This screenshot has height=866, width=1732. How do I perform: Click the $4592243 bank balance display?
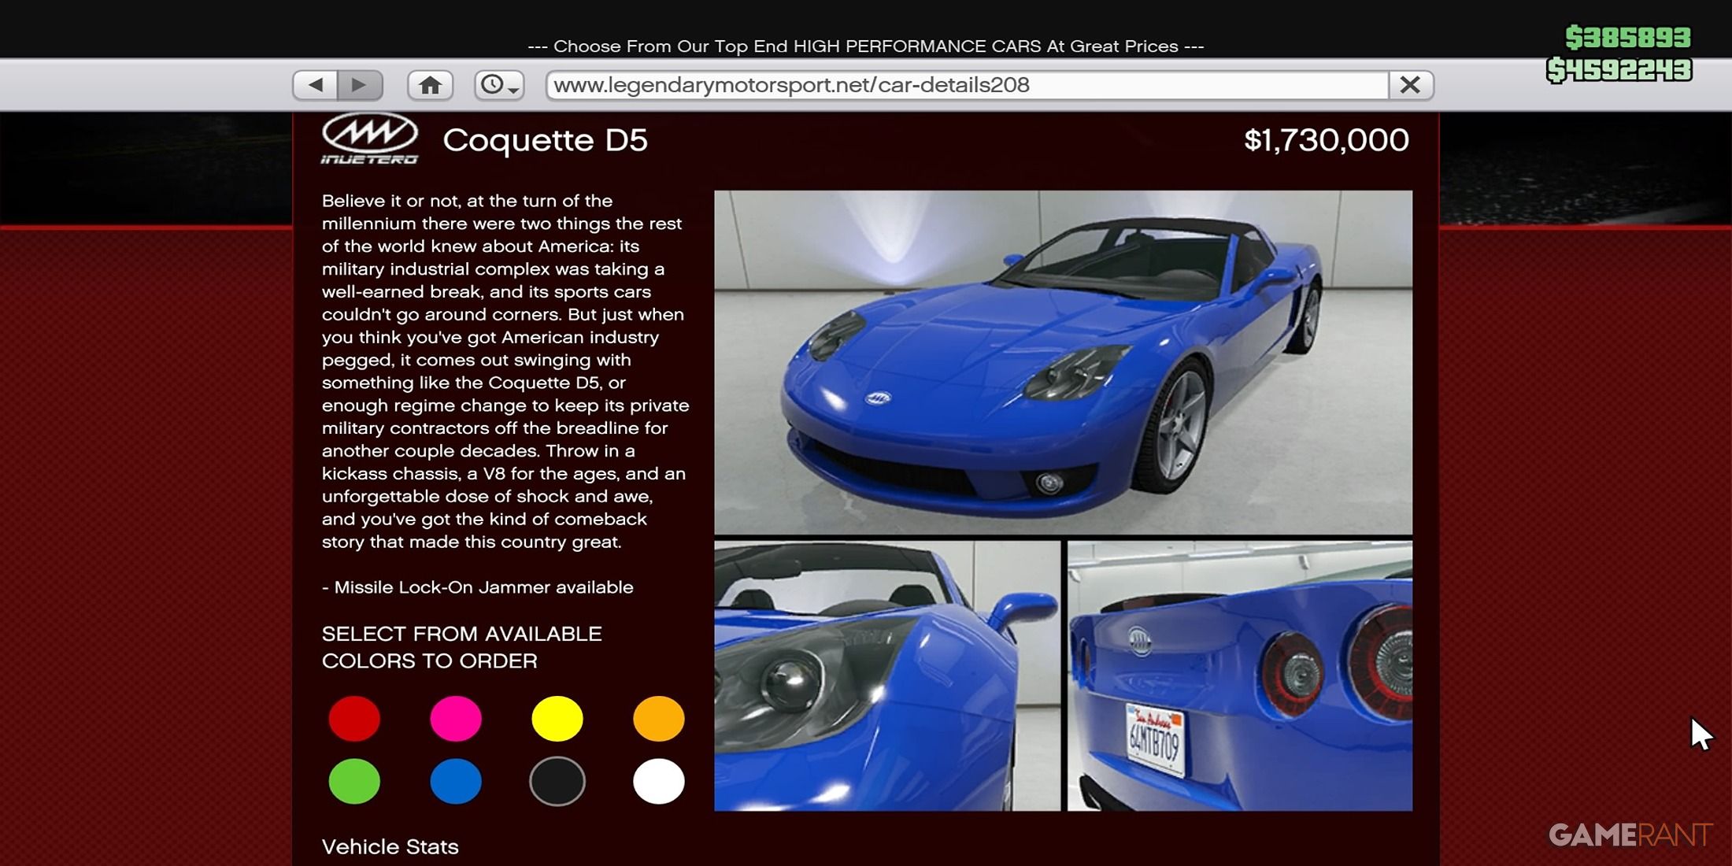1619,70
